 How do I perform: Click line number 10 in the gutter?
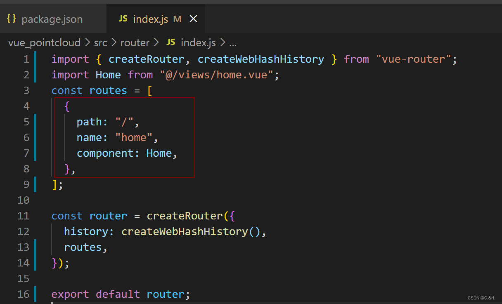(x=24, y=200)
